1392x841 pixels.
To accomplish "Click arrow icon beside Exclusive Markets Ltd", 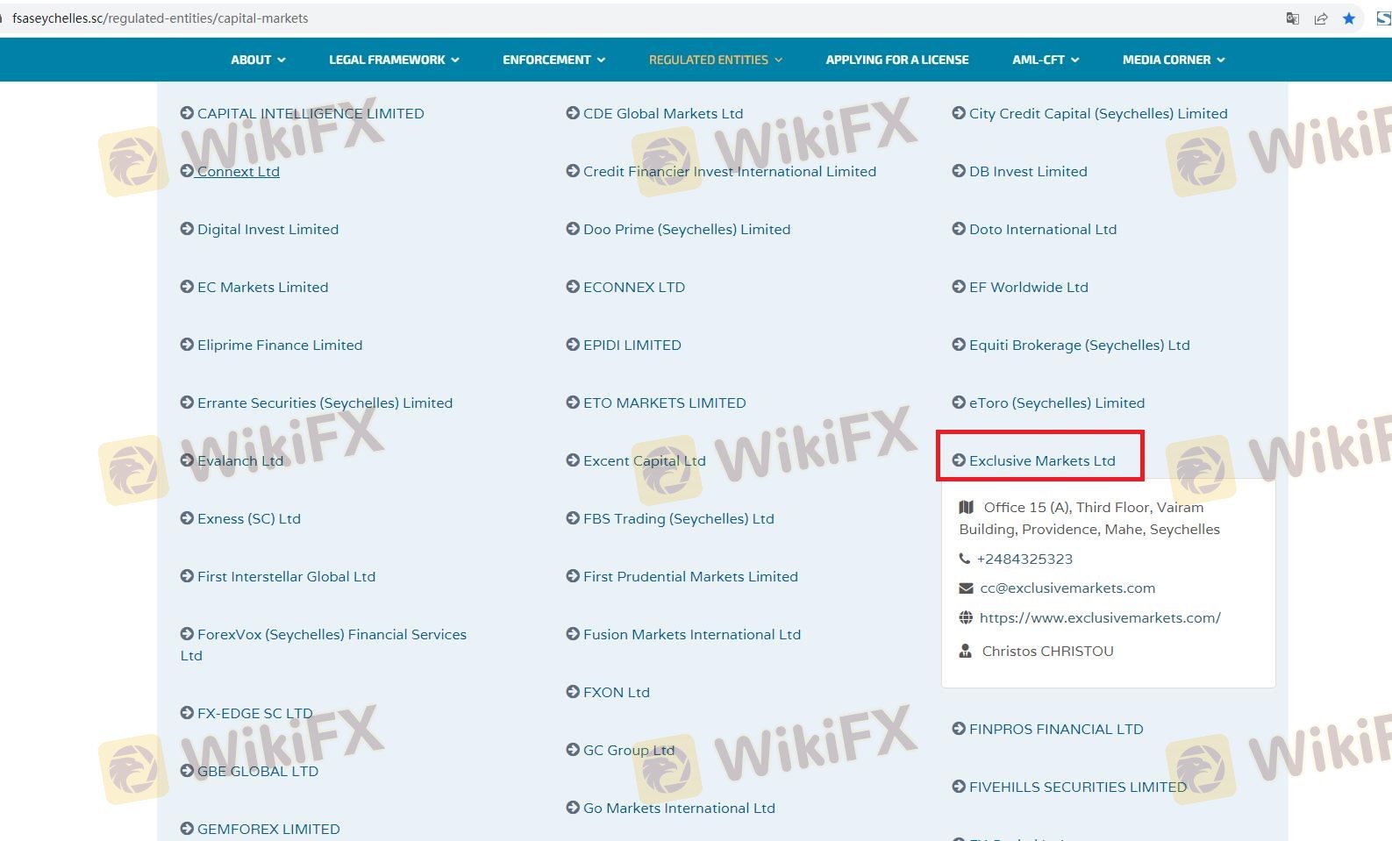I will [x=959, y=460].
